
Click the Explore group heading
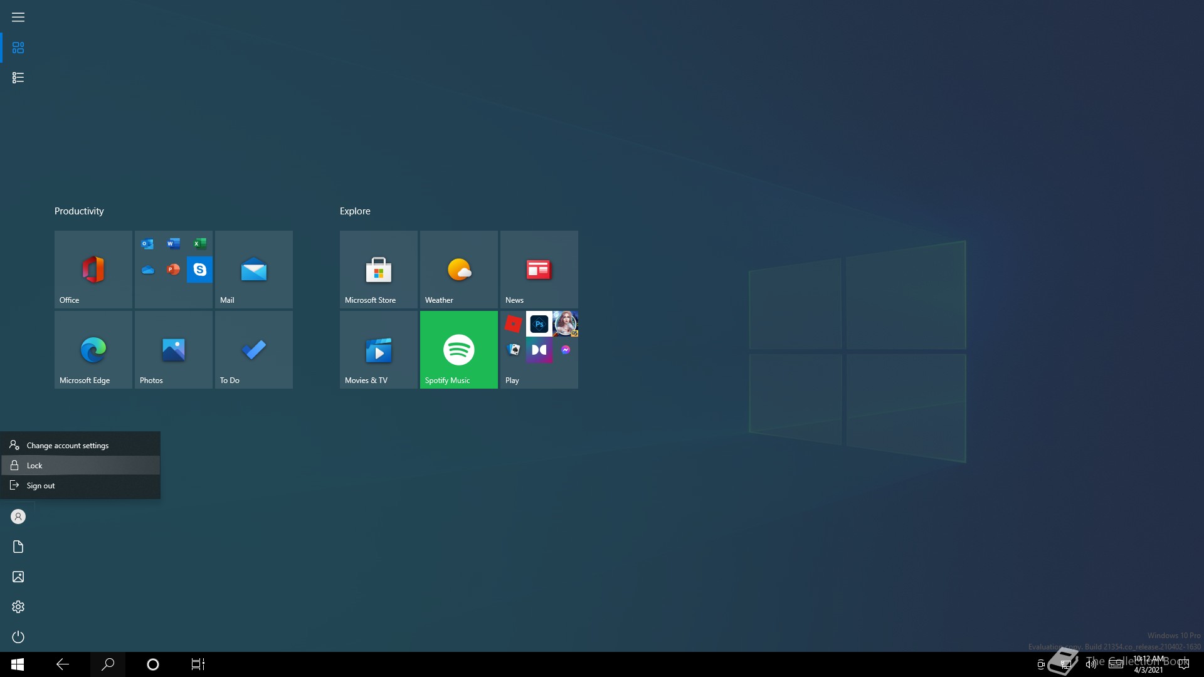coord(355,211)
